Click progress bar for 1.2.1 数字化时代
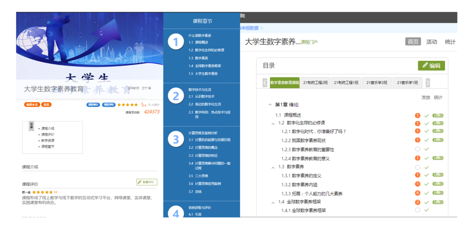 click(x=438, y=131)
